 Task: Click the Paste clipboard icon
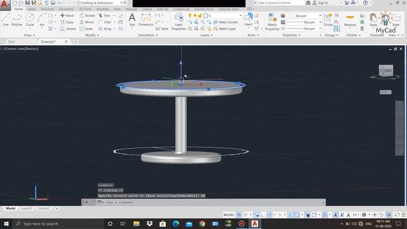373,20
